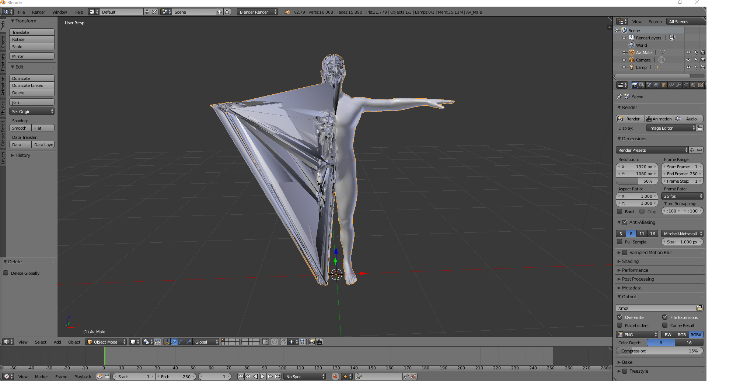Select the scale manipulator icon

tap(189, 342)
